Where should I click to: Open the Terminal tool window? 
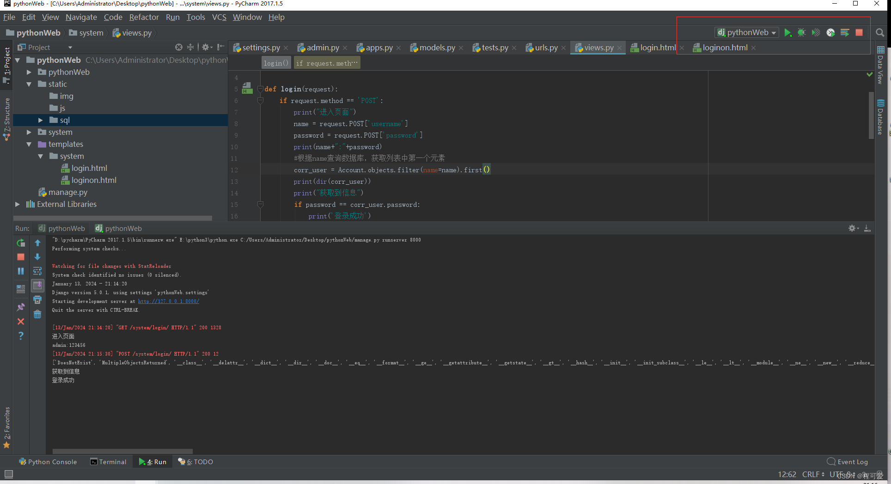click(x=109, y=461)
